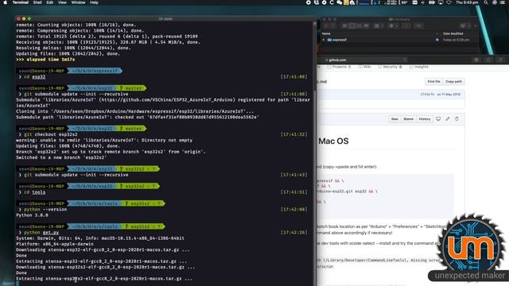
Task: Open the commit hash link on GitHub
Action: (x=427, y=95)
